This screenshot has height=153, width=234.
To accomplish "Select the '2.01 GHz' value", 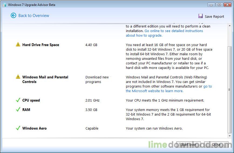I will click(x=92, y=100).
